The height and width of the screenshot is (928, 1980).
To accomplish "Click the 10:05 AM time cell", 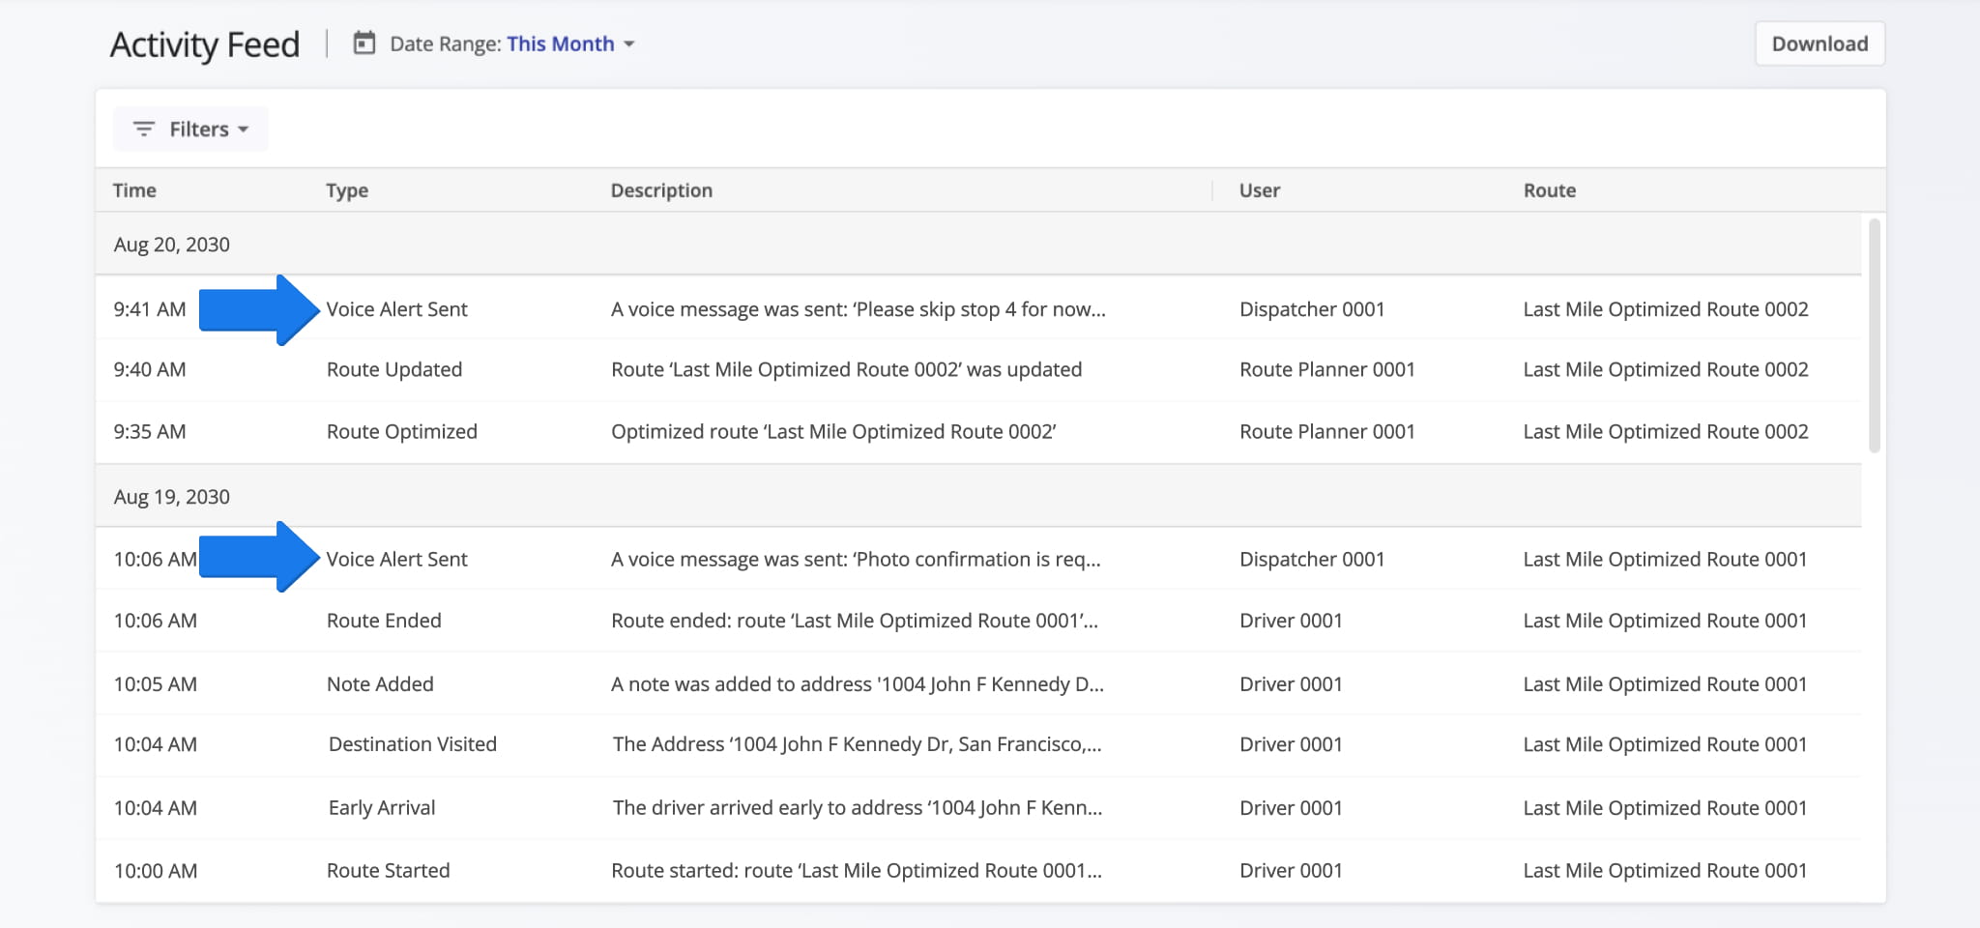I will [x=156, y=684].
